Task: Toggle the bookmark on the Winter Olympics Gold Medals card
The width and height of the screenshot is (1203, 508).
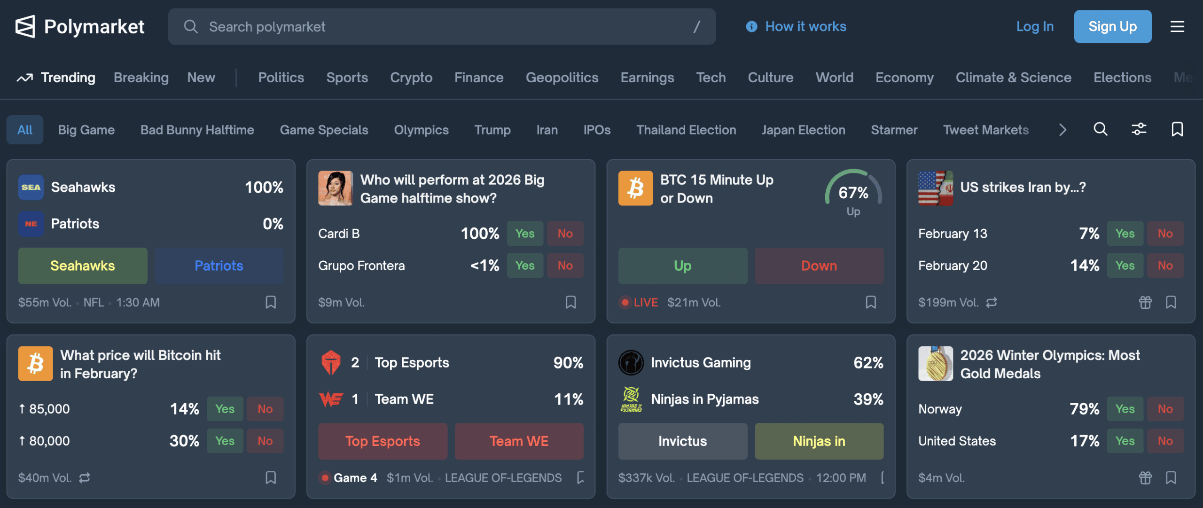Action: [x=1171, y=478]
